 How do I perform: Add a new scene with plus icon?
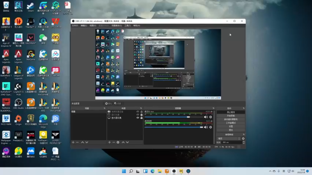(x=73, y=142)
